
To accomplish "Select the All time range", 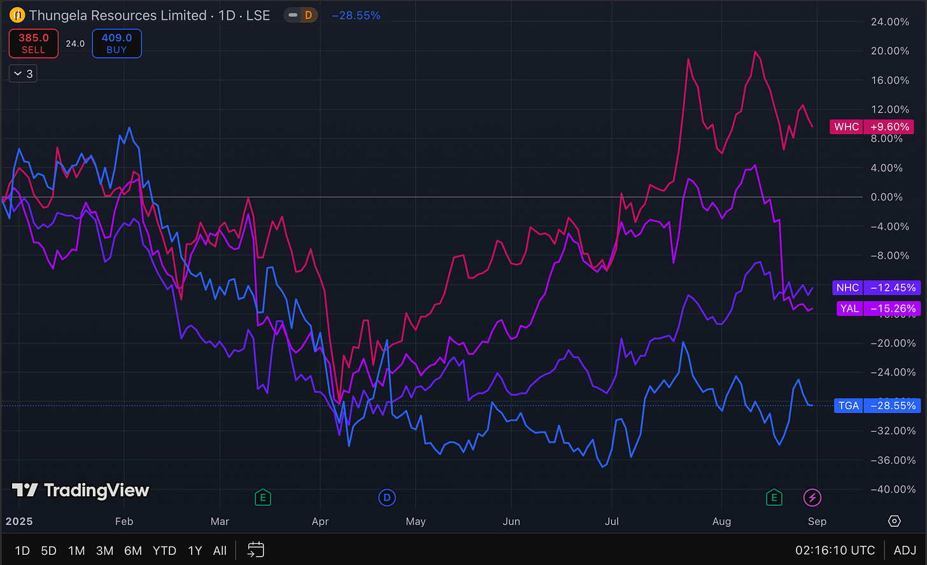I will coord(220,550).
